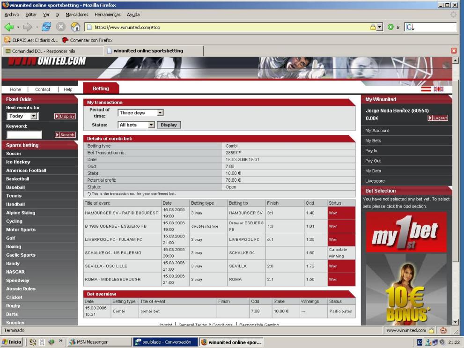
Task: Click the ES language indicator in tray
Action: pyautogui.click(x=420, y=342)
